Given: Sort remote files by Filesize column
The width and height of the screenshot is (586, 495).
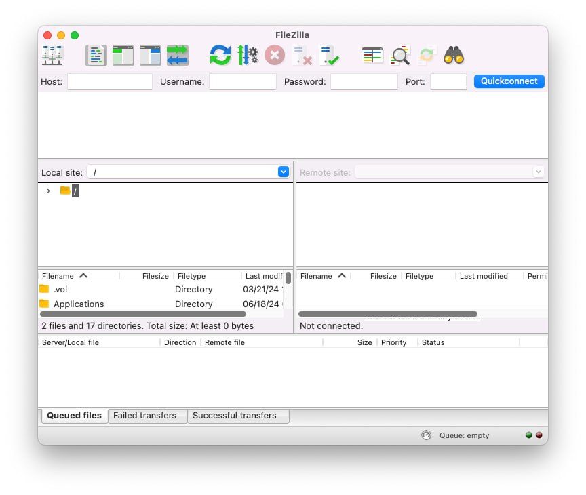Looking at the screenshot, I should pyautogui.click(x=376, y=276).
